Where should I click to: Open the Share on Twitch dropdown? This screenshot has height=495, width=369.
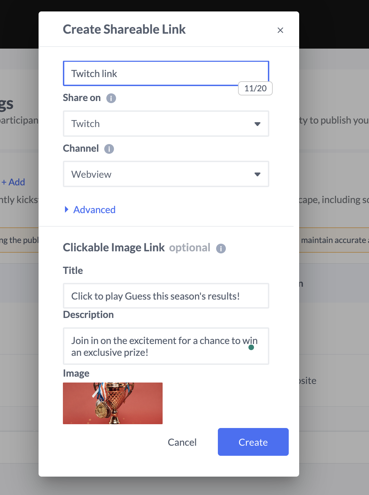point(166,124)
